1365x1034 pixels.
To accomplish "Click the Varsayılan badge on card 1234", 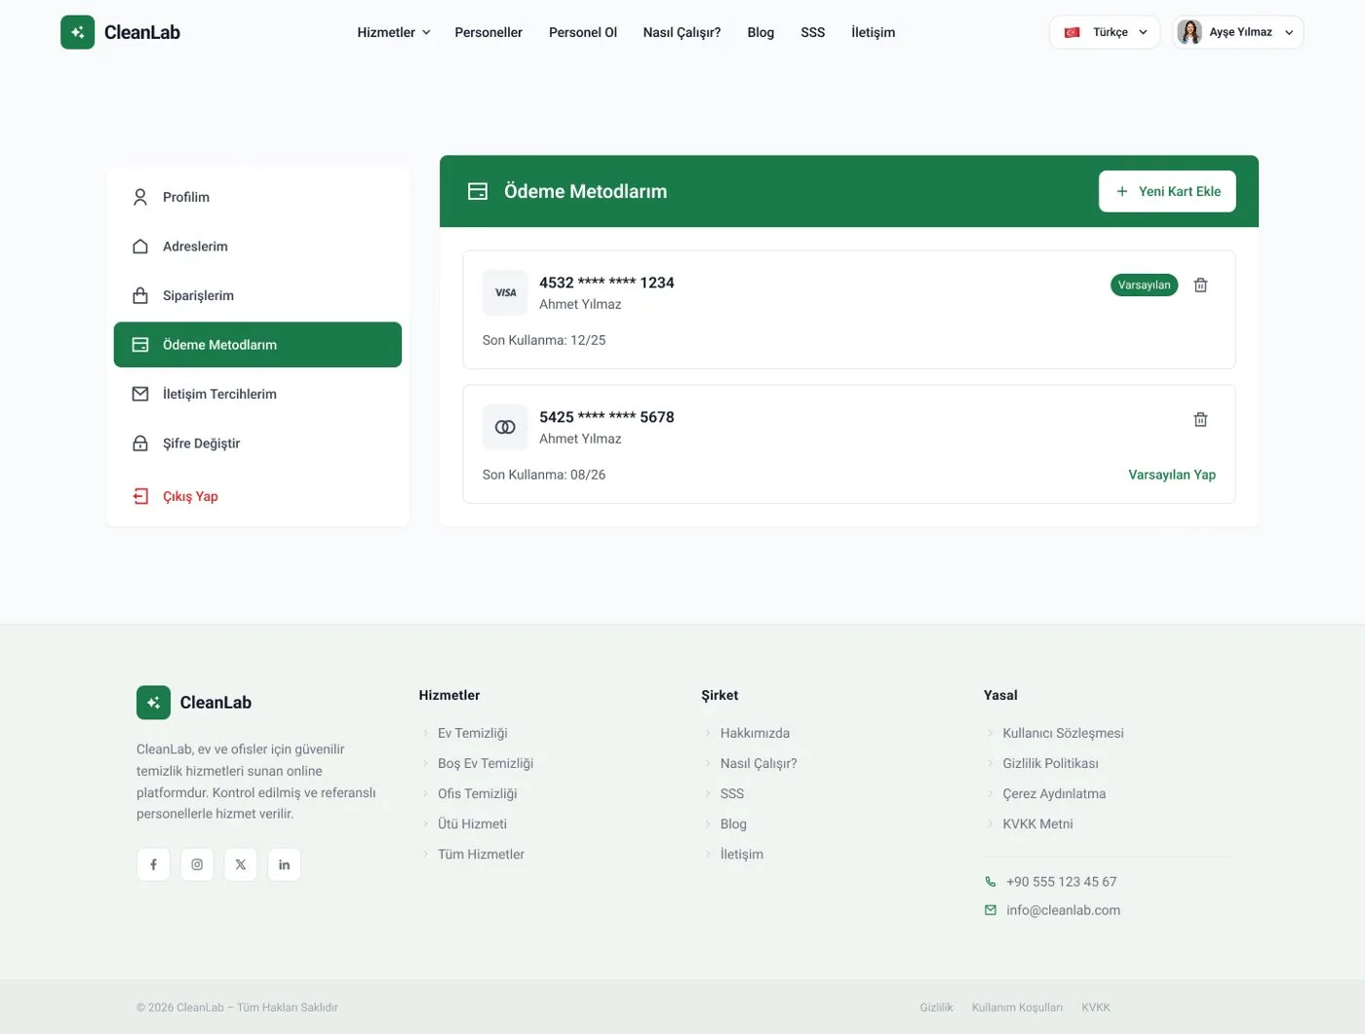I will tap(1144, 285).
